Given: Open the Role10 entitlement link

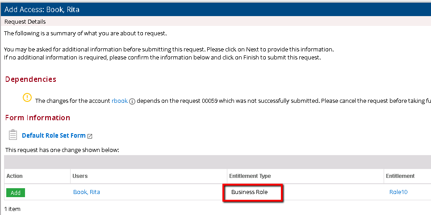Looking at the screenshot, I should (398, 192).
